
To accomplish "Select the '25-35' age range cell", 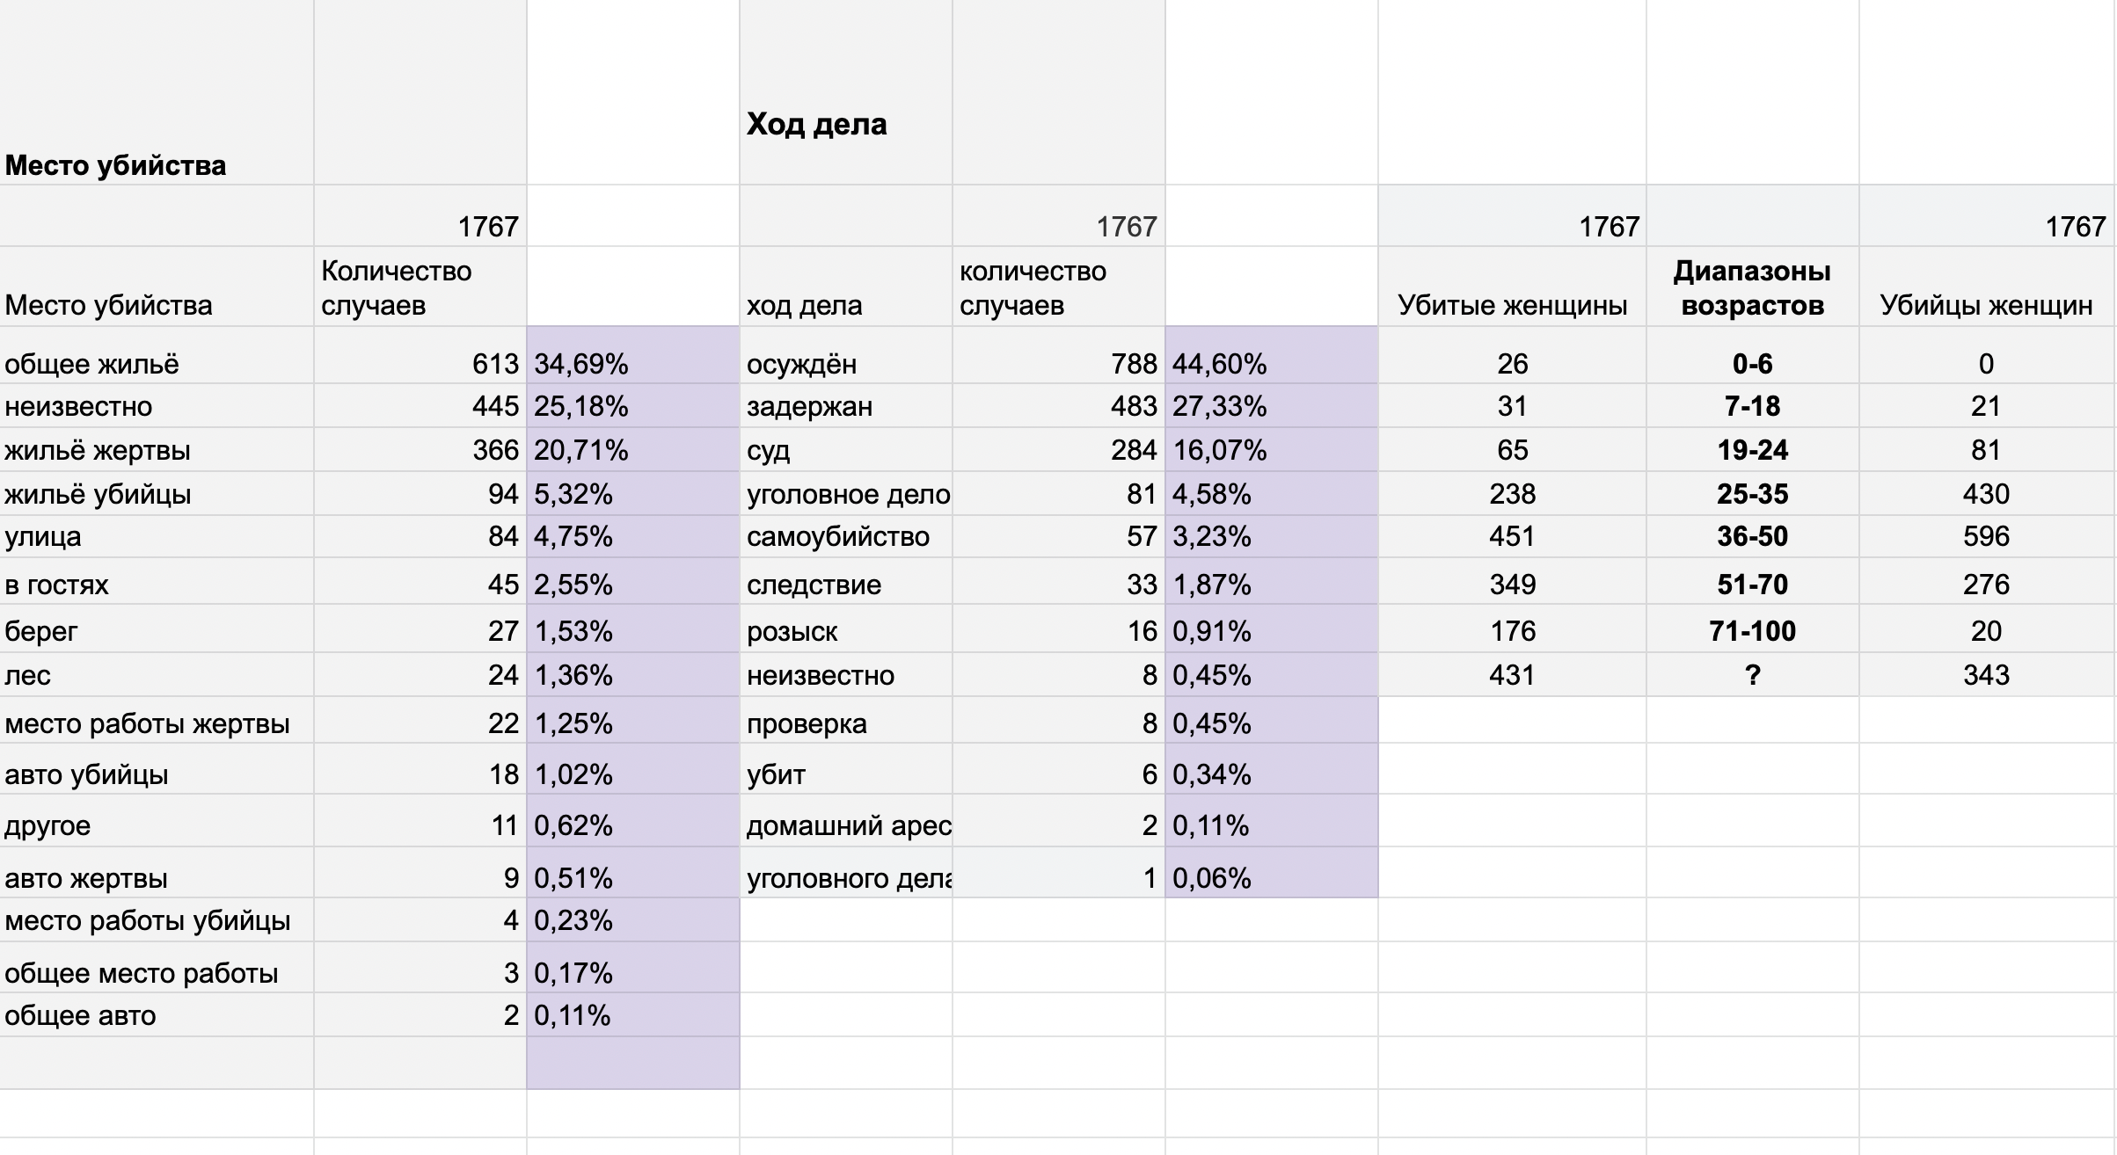I will click(x=1752, y=493).
